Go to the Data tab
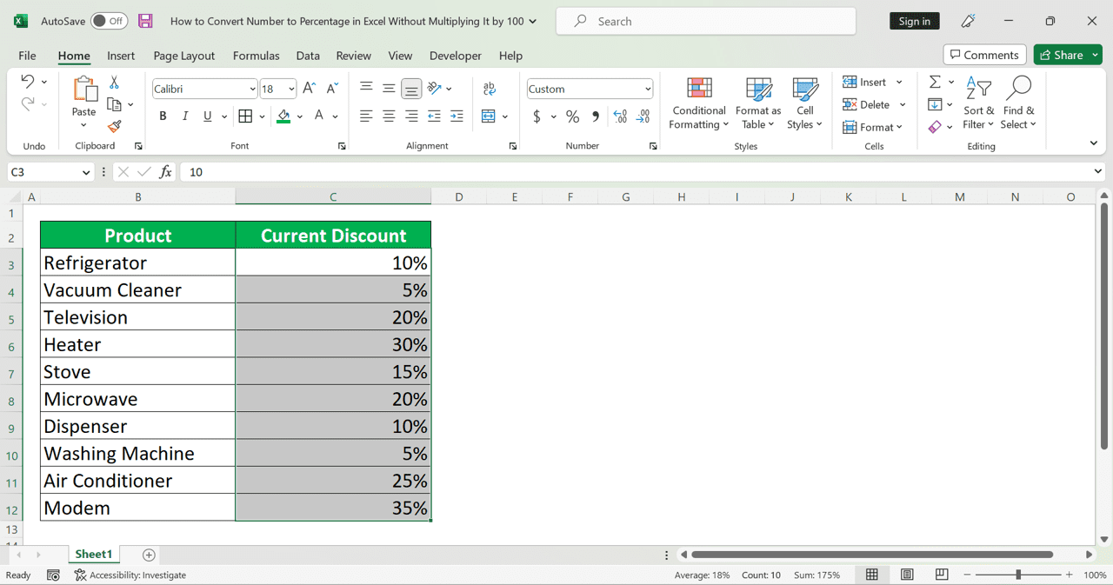Image resolution: width=1113 pixels, height=585 pixels. pyautogui.click(x=308, y=56)
